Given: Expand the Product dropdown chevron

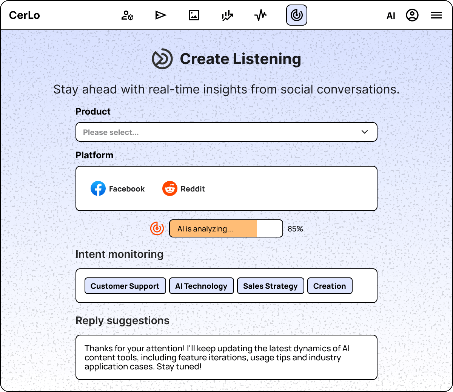Looking at the screenshot, I should coord(365,132).
